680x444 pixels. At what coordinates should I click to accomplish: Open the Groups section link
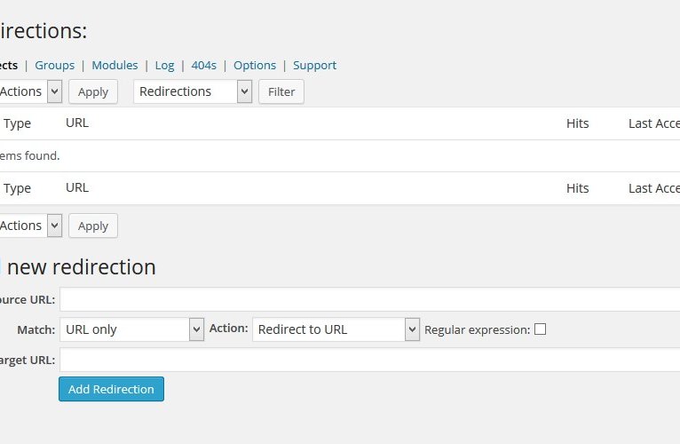point(54,65)
